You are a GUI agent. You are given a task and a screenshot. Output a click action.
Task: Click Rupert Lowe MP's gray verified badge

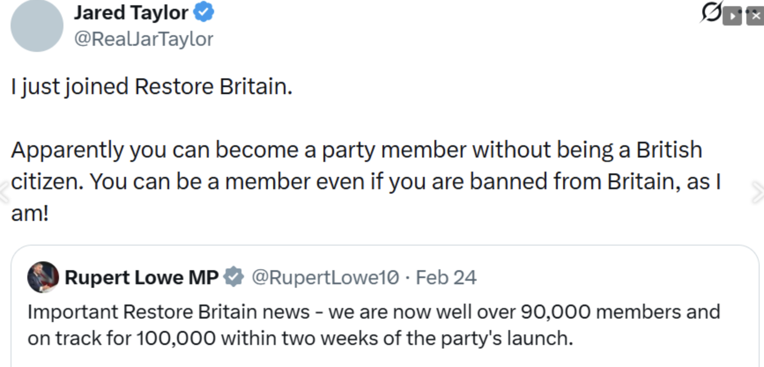(233, 277)
